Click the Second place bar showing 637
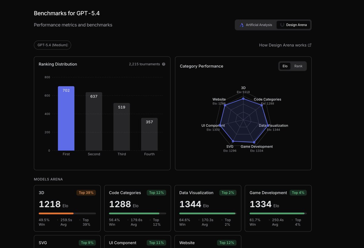The image size is (364, 248). point(94,121)
